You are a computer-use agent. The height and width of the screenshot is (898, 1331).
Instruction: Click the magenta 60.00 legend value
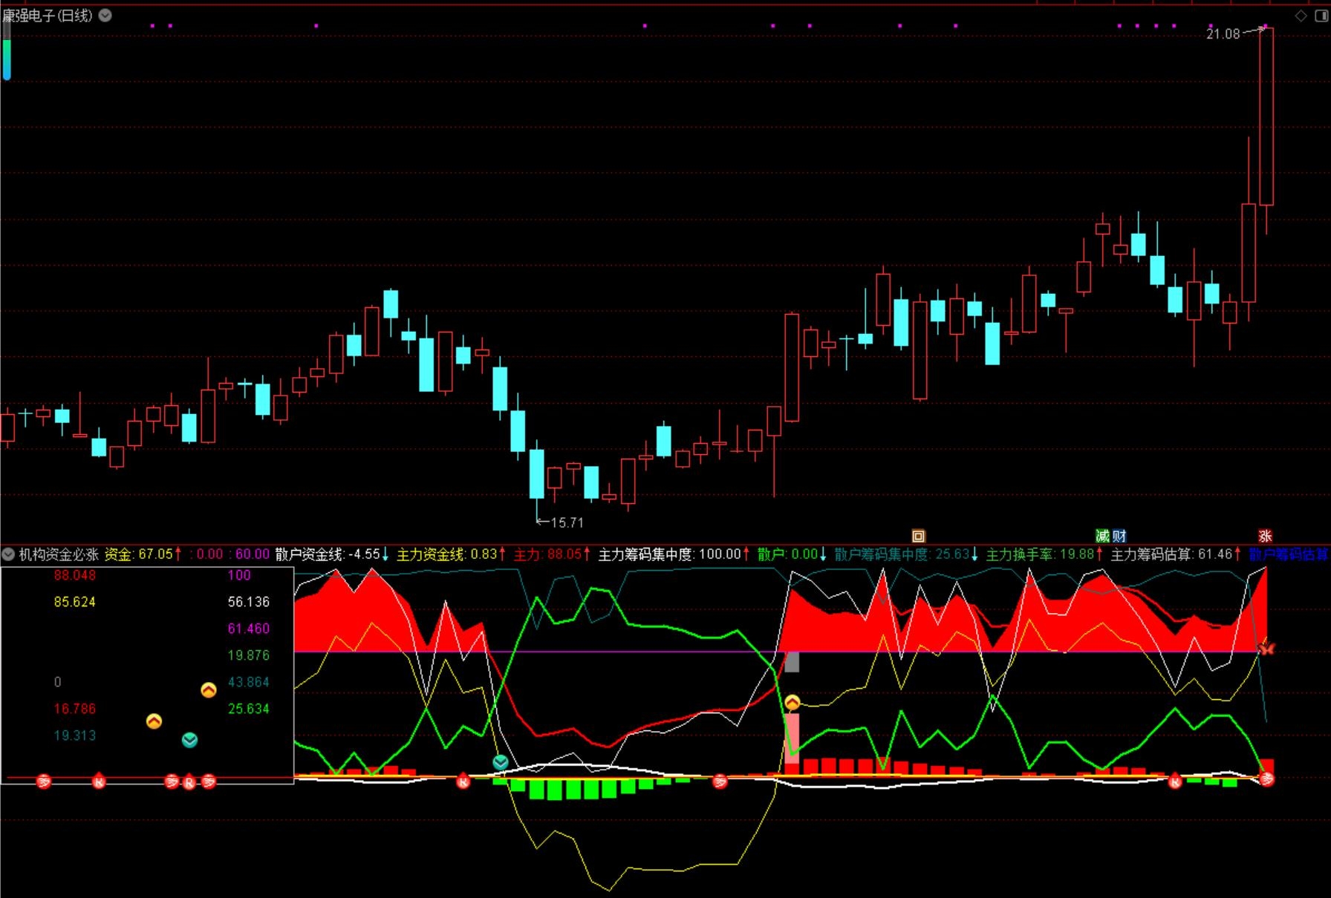(x=252, y=554)
